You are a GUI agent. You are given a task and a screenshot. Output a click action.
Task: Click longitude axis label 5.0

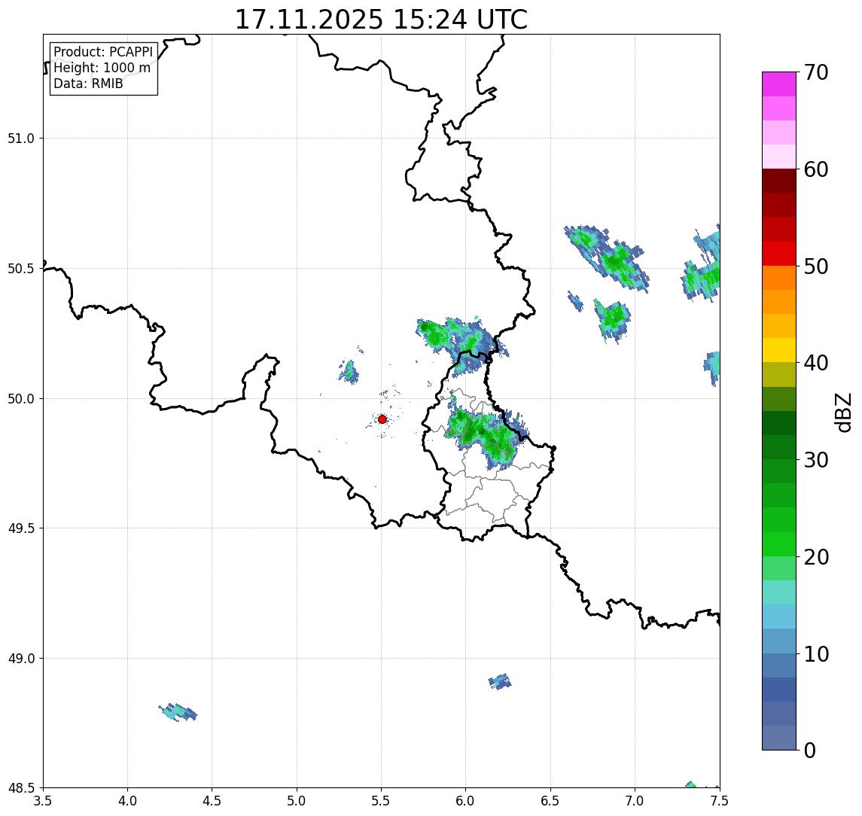[x=297, y=801]
